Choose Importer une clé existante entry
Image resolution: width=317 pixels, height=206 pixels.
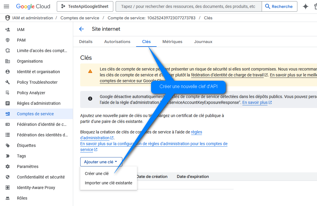pyautogui.click(x=109, y=183)
